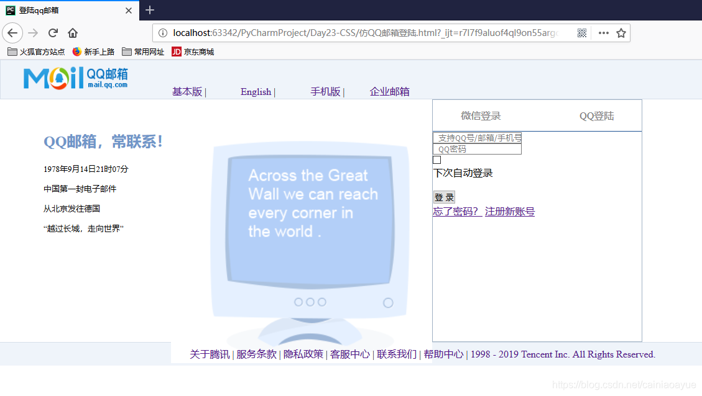Go to browser home page icon

(x=73, y=33)
